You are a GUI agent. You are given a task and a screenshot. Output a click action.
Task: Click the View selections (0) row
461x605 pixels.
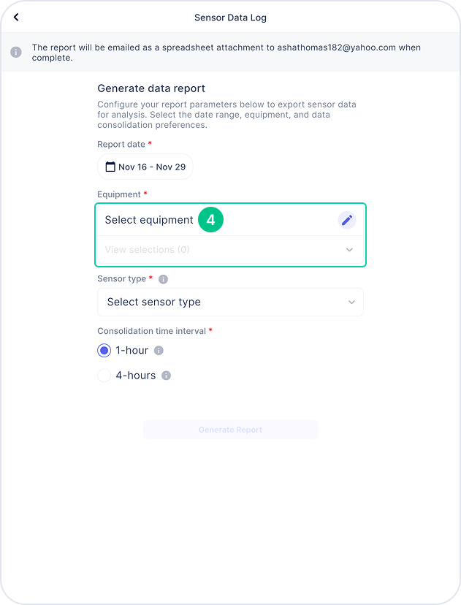(x=230, y=250)
